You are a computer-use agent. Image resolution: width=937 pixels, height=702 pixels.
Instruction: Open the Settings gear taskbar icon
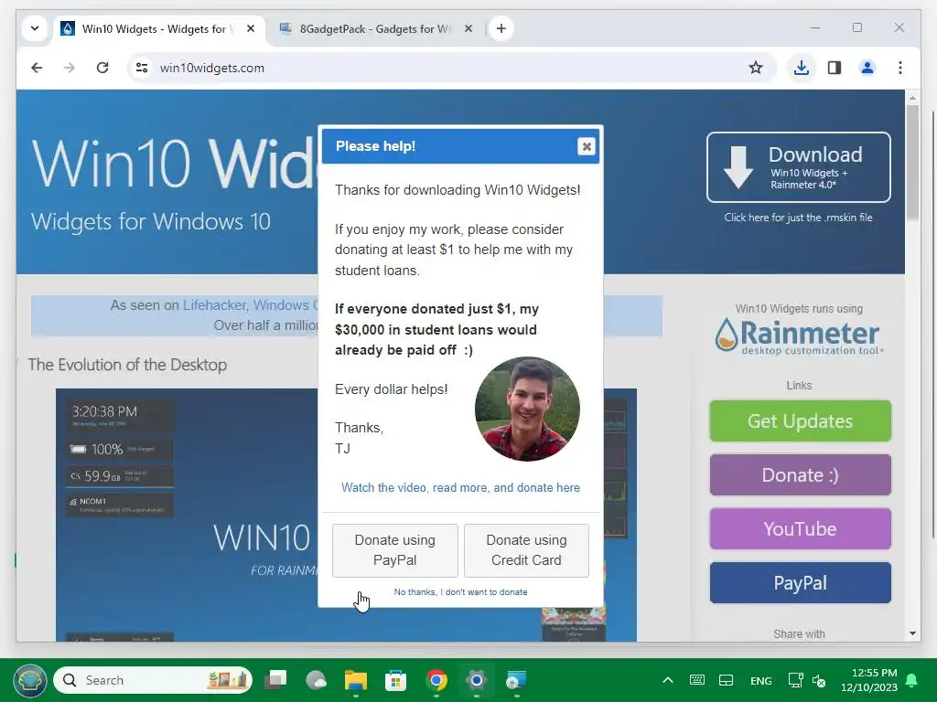[476, 680]
